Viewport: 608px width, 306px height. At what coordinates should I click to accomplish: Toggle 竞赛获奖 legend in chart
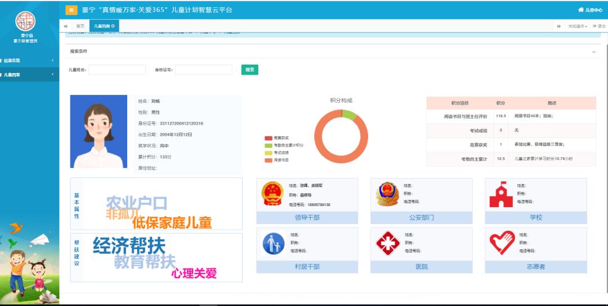[277, 138]
